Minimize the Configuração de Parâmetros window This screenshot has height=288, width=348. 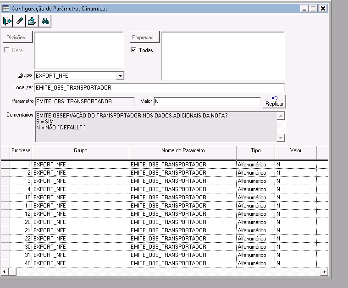point(304,8)
